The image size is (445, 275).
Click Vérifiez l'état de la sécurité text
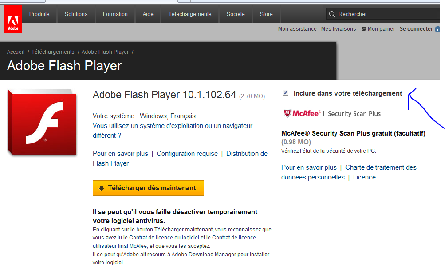[329, 151]
